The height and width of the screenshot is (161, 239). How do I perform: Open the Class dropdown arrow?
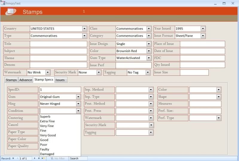coord(149,29)
